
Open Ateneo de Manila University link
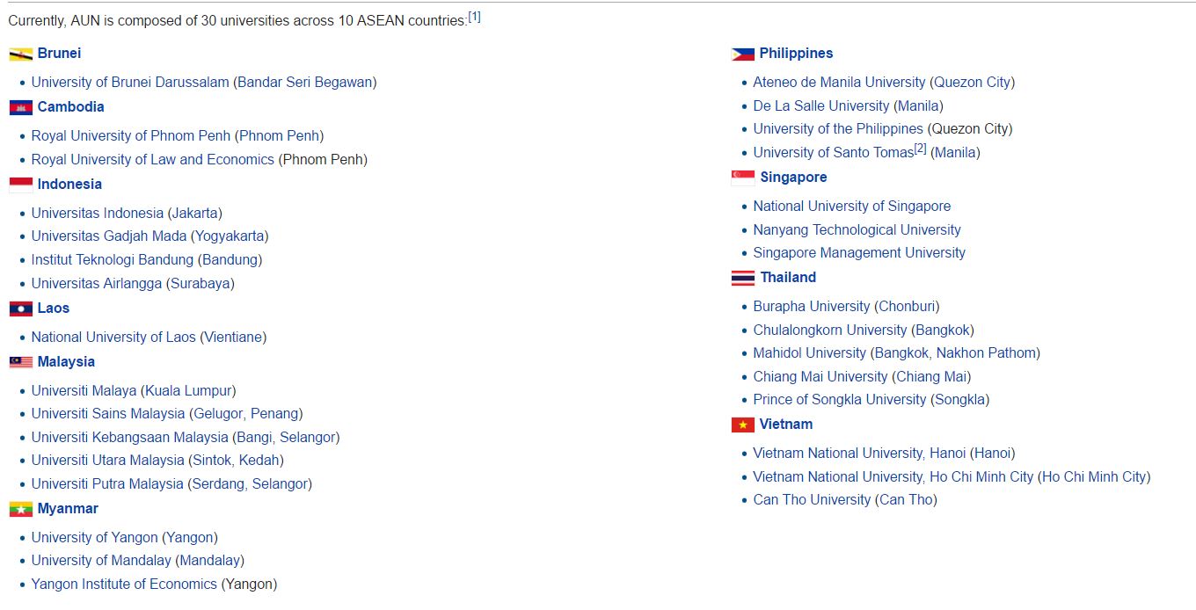(x=839, y=83)
